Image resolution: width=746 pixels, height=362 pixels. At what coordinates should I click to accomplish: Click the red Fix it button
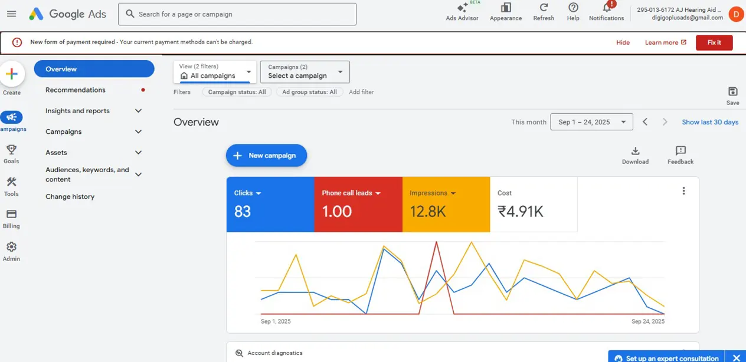[x=714, y=42]
